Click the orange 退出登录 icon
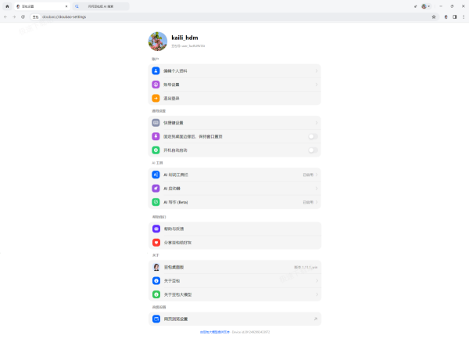The image size is (469, 339). [156, 99]
